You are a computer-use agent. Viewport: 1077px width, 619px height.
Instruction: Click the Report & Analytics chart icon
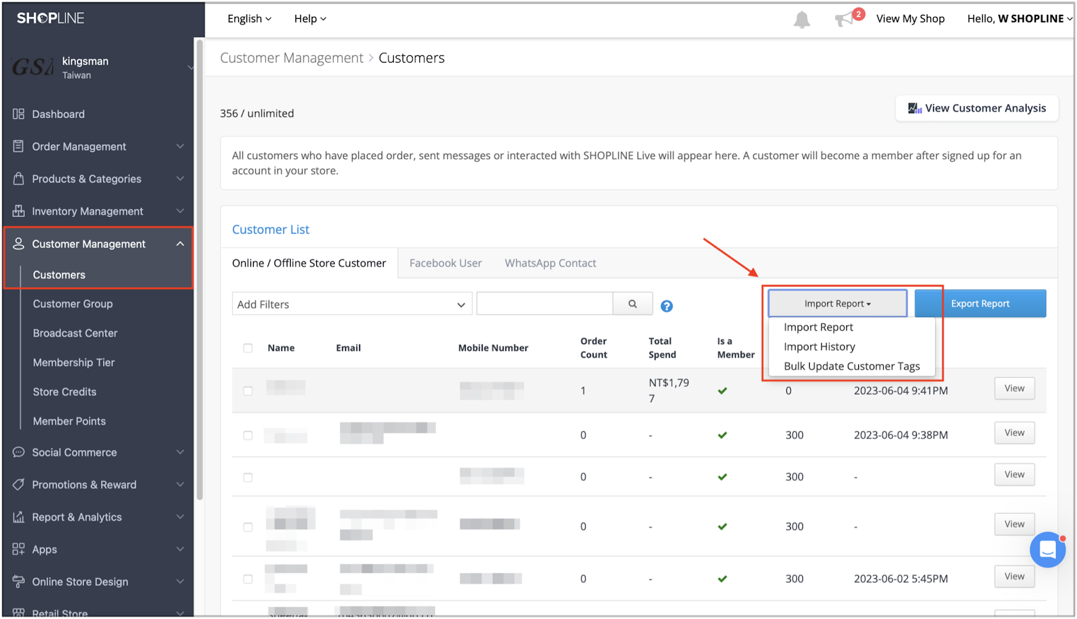(18, 517)
